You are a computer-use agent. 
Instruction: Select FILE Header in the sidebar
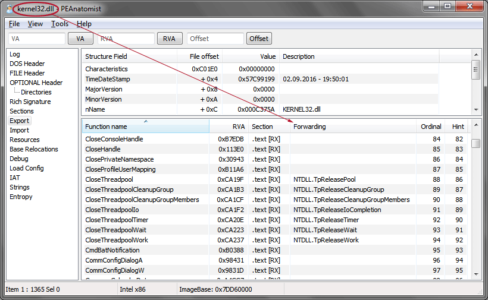(x=27, y=73)
